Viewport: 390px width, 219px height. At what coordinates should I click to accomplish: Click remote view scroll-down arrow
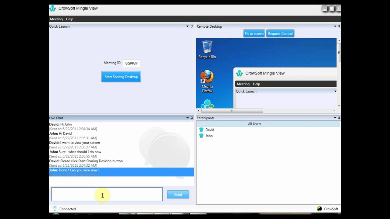click(x=339, y=106)
